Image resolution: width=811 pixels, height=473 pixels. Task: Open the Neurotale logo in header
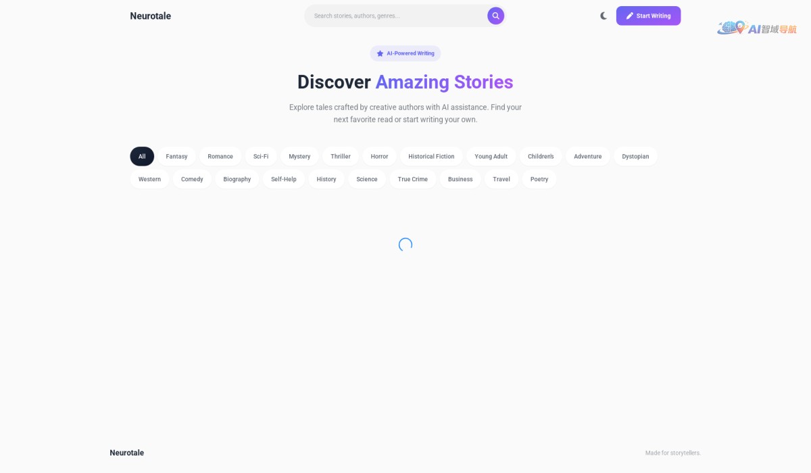point(150,16)
